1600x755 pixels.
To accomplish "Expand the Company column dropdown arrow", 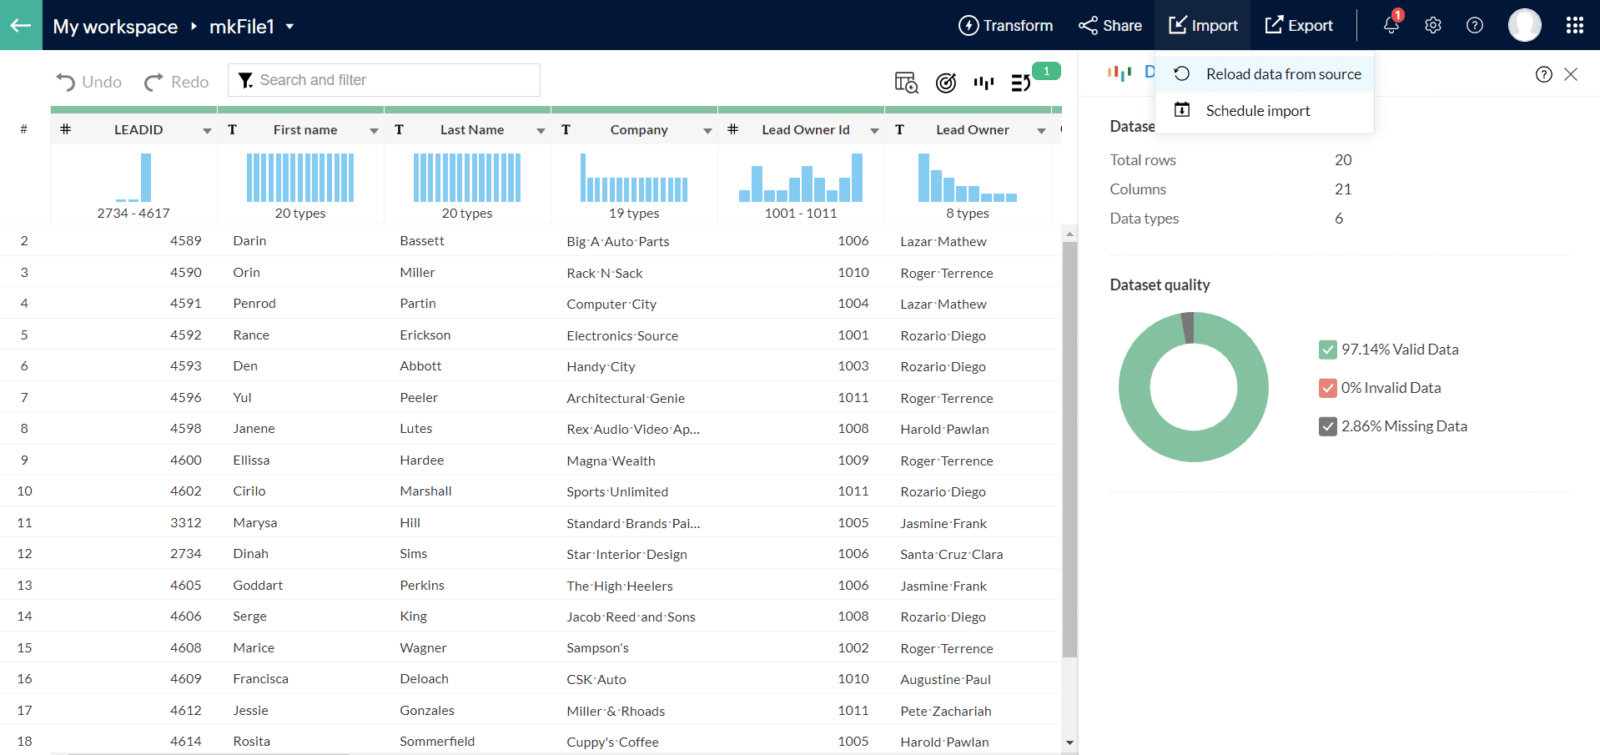I will tap(707, 131).
